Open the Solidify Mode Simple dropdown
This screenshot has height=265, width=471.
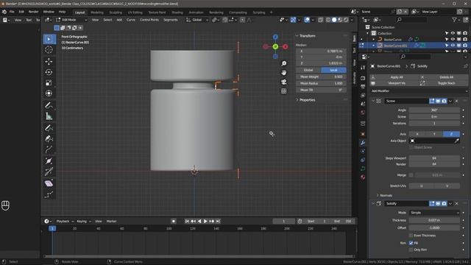coord(434,213)
